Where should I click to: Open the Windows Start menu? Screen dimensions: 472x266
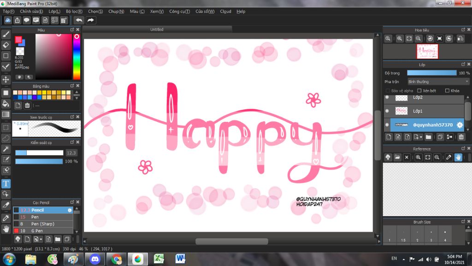point(9,260)
